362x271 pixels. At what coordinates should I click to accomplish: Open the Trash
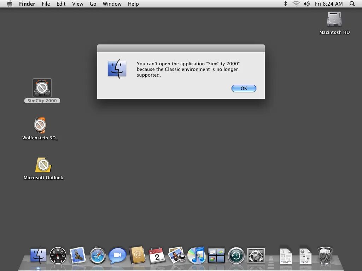point(325,255)
